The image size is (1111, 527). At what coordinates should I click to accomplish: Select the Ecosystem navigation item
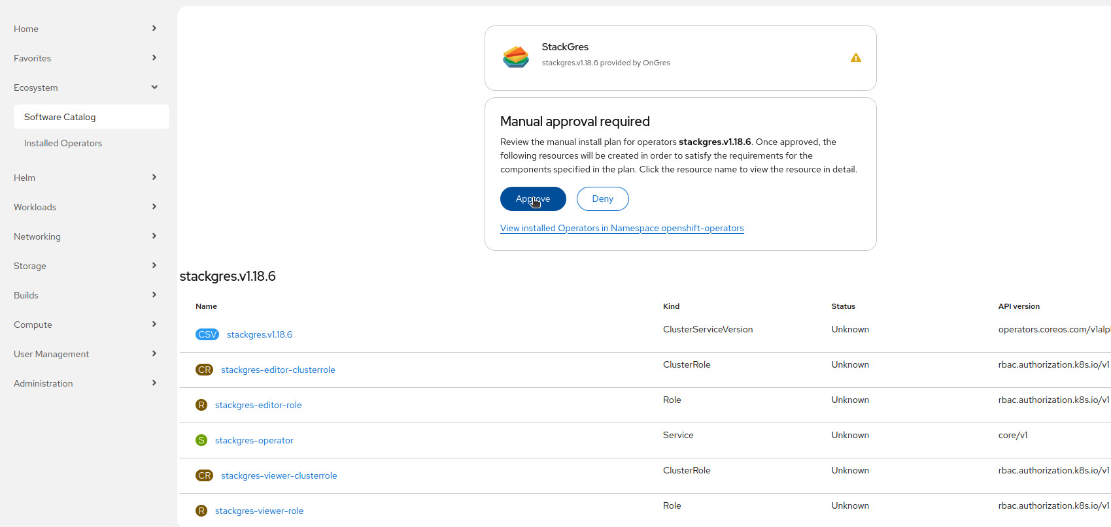(36, 88)
